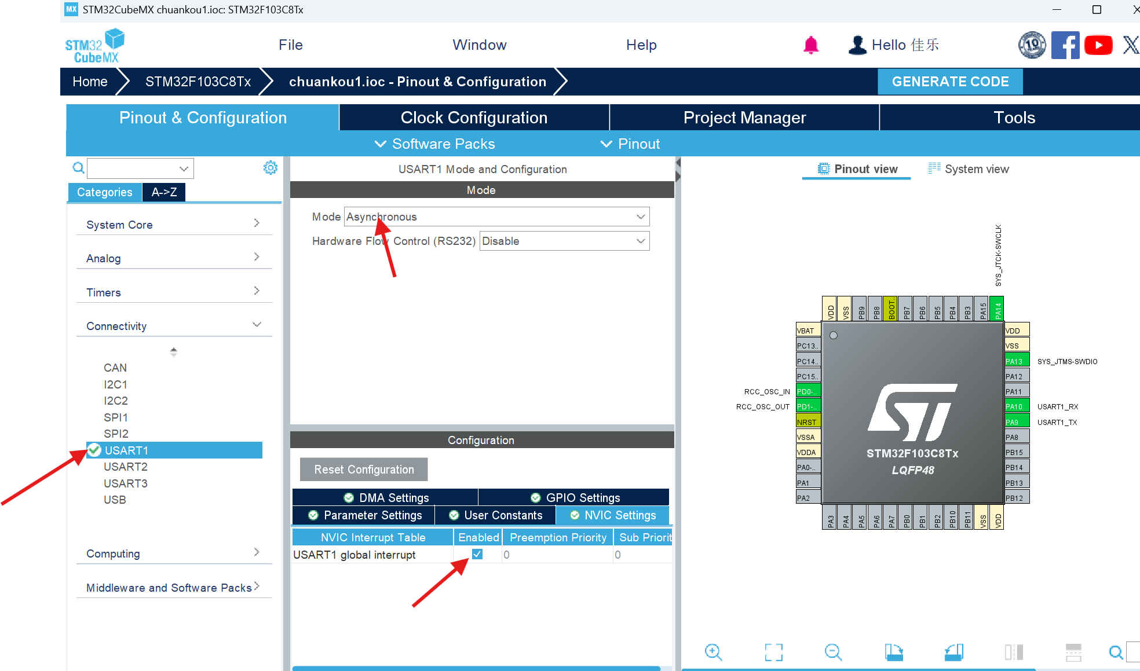The image size is (1140, 671).
Task: Select I2C1 in the Connectivity list
Action: pos(115,384)
